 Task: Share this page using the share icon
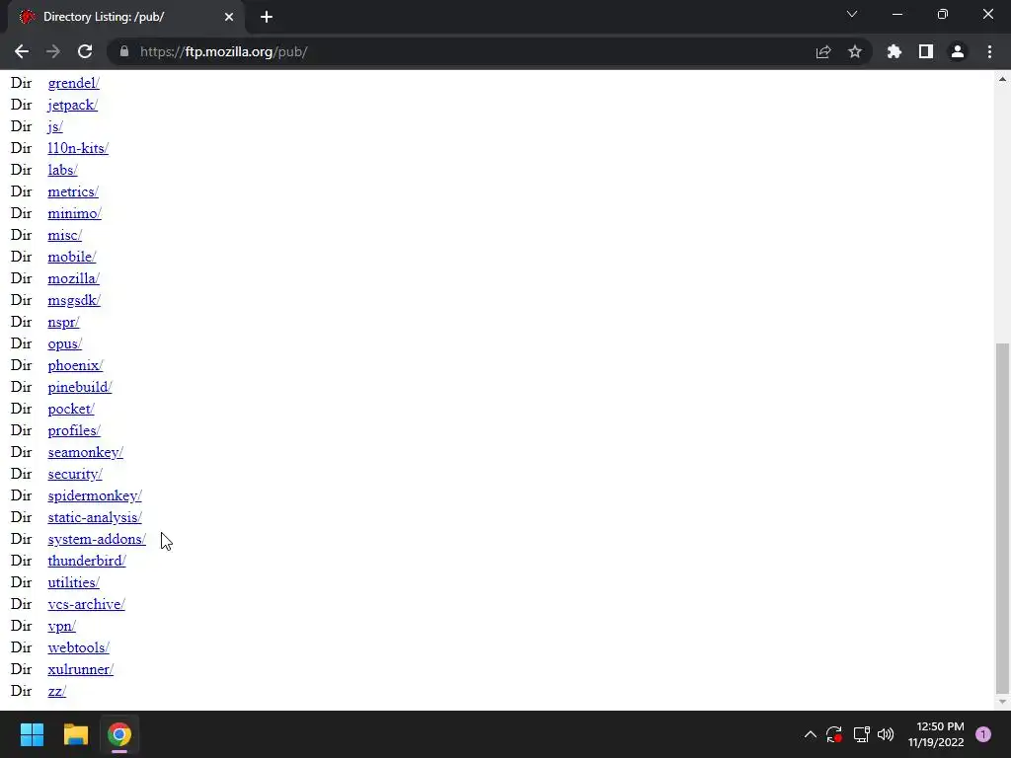[x=823, y=51]
